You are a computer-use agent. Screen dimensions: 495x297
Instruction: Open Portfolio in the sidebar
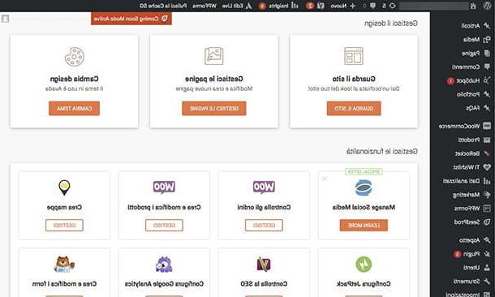click(473, 94)
